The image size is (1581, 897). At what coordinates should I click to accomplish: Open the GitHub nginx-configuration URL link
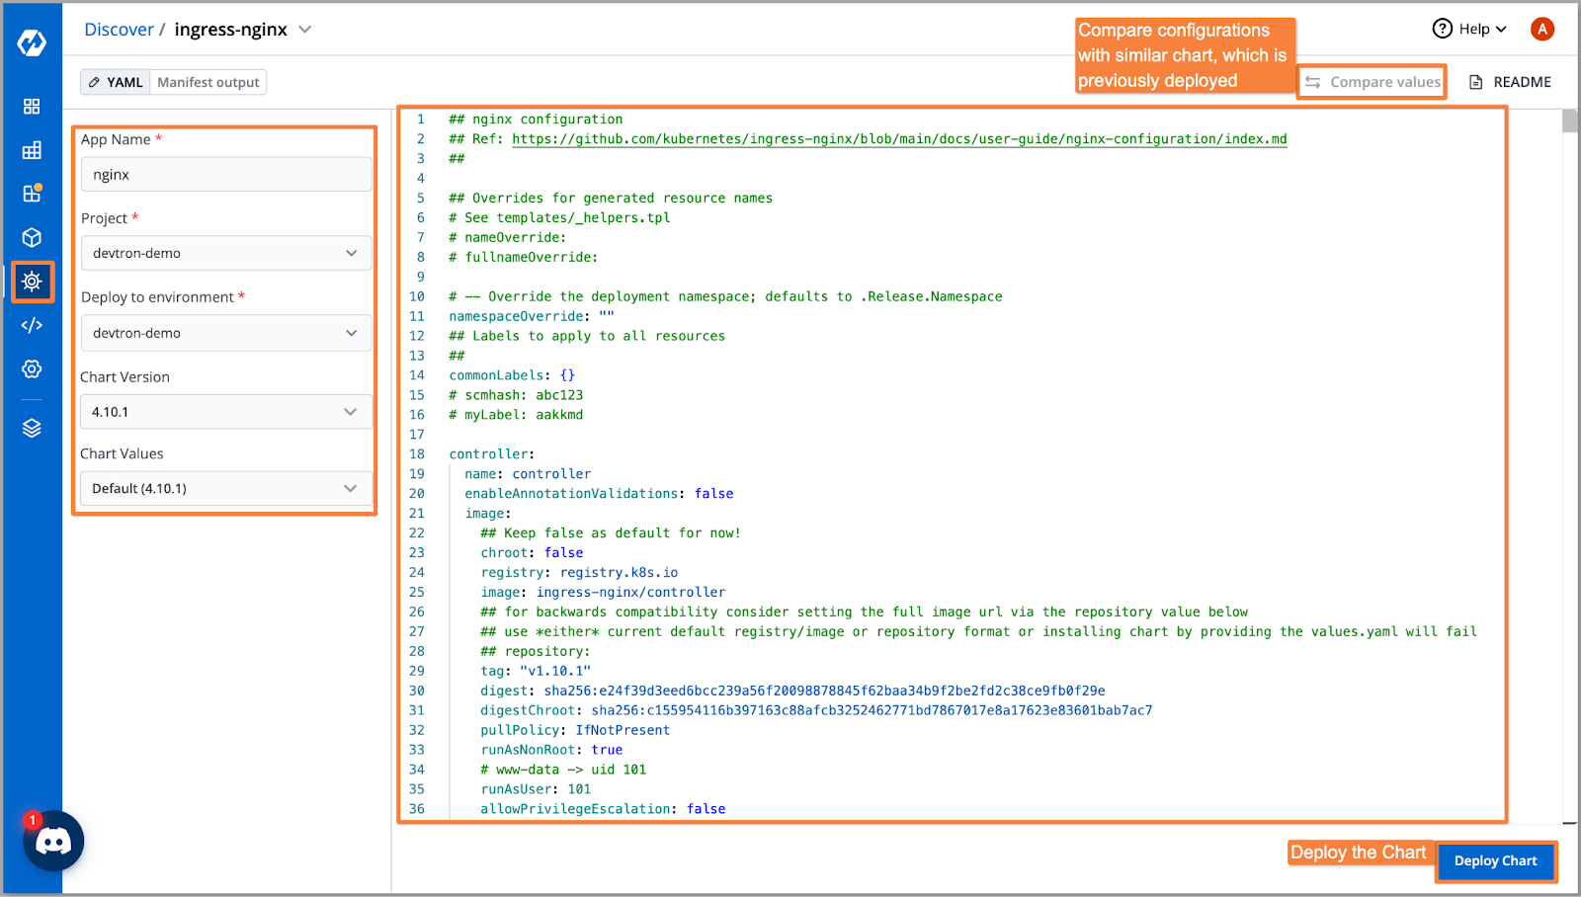tap(899, 139)
